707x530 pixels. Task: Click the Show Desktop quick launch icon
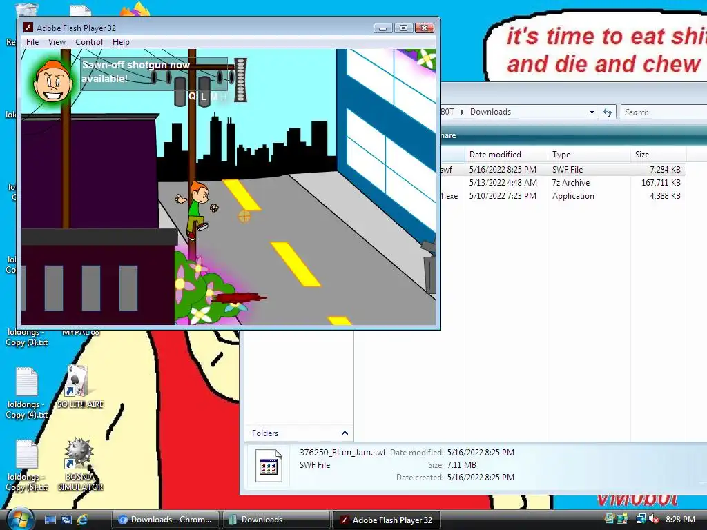50,520
